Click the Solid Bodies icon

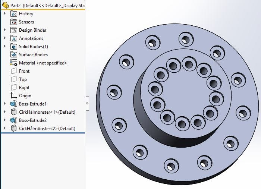14,47
